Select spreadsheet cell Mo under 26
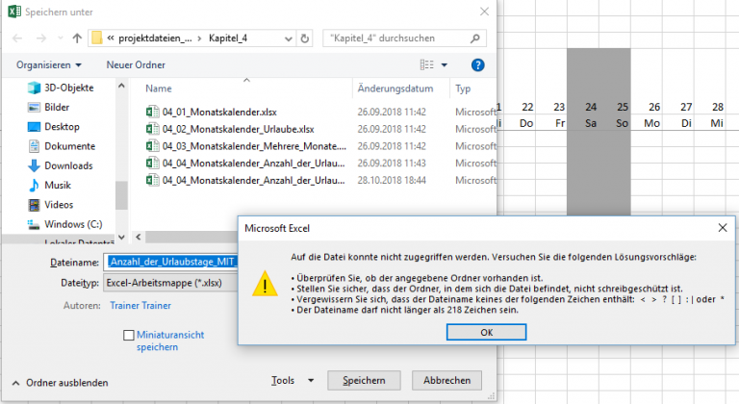The height and width of the screenshot is (404, 739). click(651, 123)
